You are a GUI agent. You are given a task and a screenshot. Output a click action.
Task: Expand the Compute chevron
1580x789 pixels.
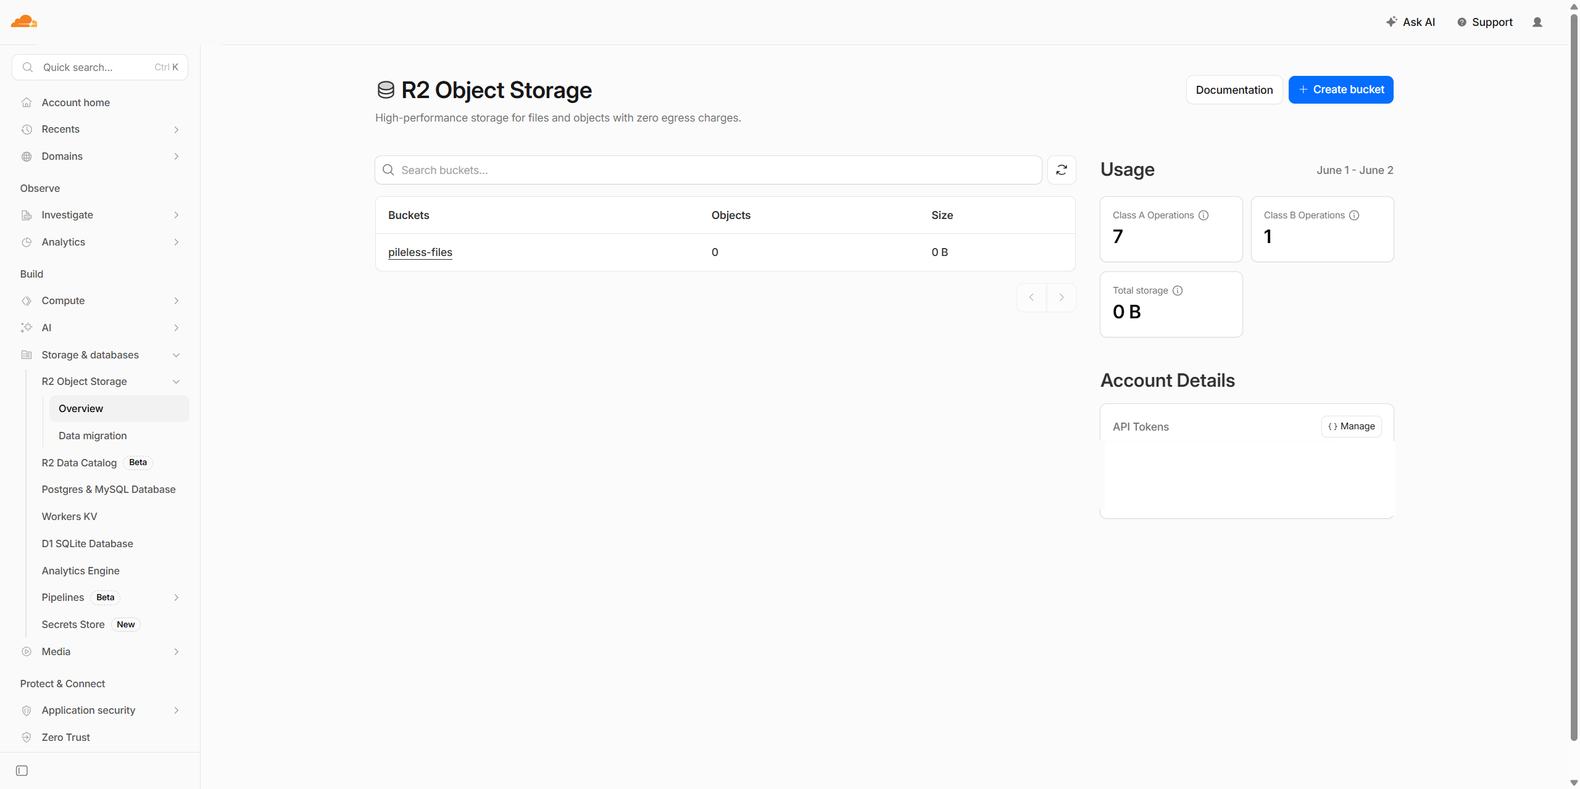[x=177, y=301]
